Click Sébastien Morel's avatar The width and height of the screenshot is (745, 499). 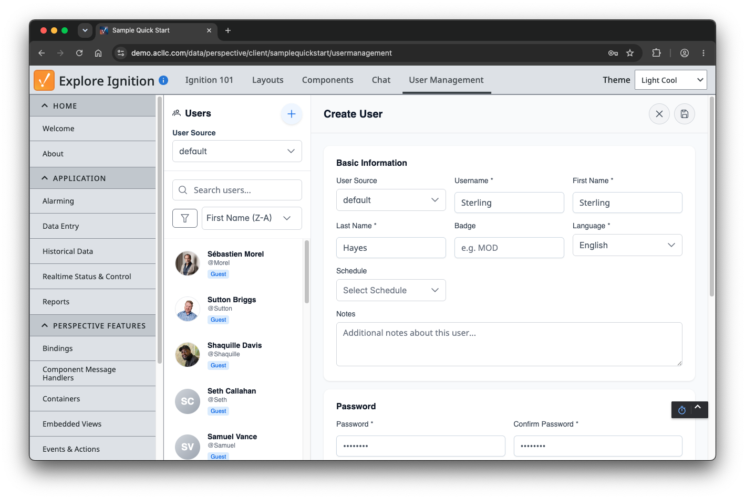point(188,263)
